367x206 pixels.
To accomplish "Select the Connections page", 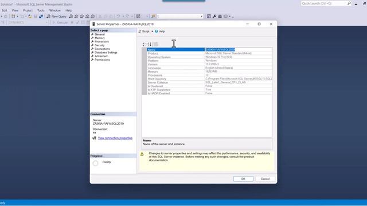I will click(102, 49).
